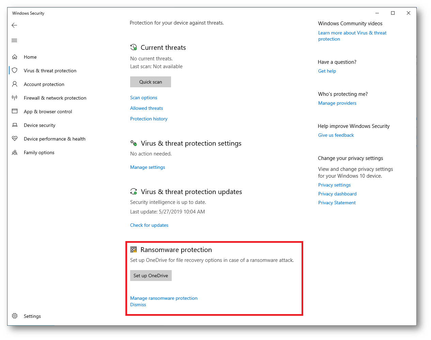Click the Ransomware protection icon

[134, 250]
